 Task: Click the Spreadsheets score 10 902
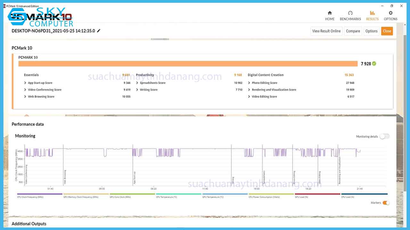238,83
